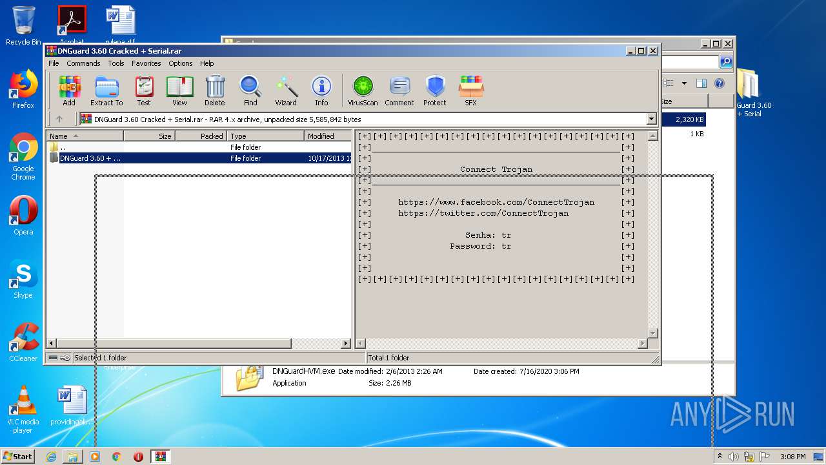Open the CCleaner desktop shortcut
Image resolution: width=826 pixels, height=465 pixels.
coord(23,342)
